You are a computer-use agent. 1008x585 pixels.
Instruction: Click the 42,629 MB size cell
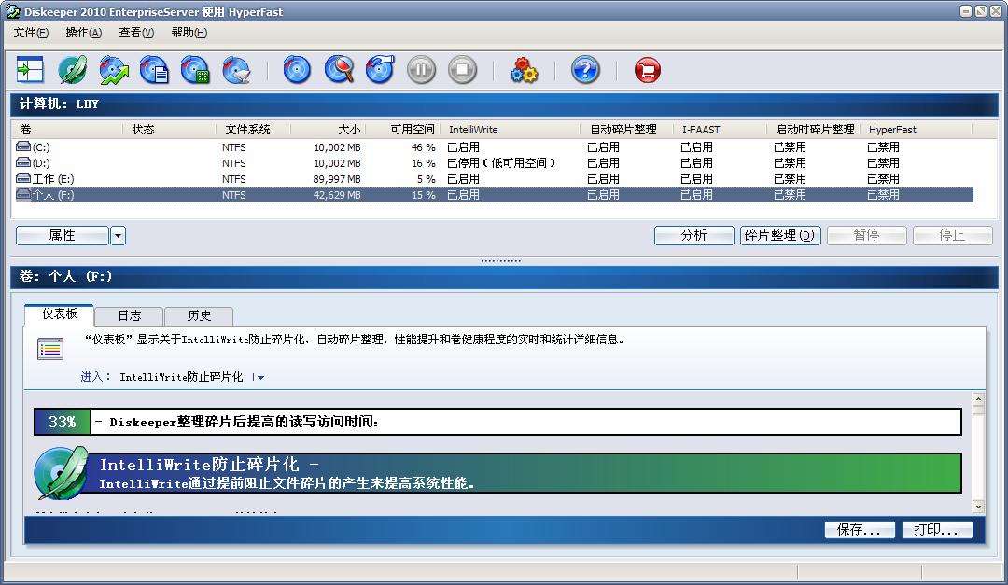pos(337,195)
